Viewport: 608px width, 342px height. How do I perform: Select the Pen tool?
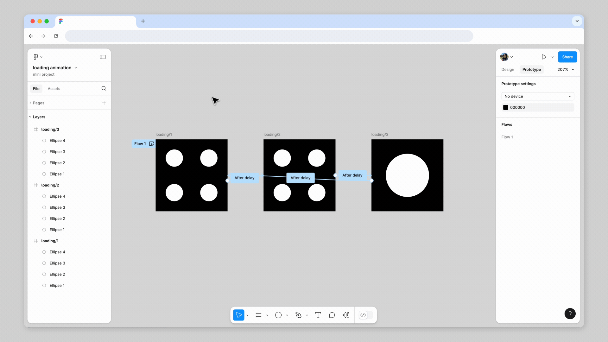298,315
